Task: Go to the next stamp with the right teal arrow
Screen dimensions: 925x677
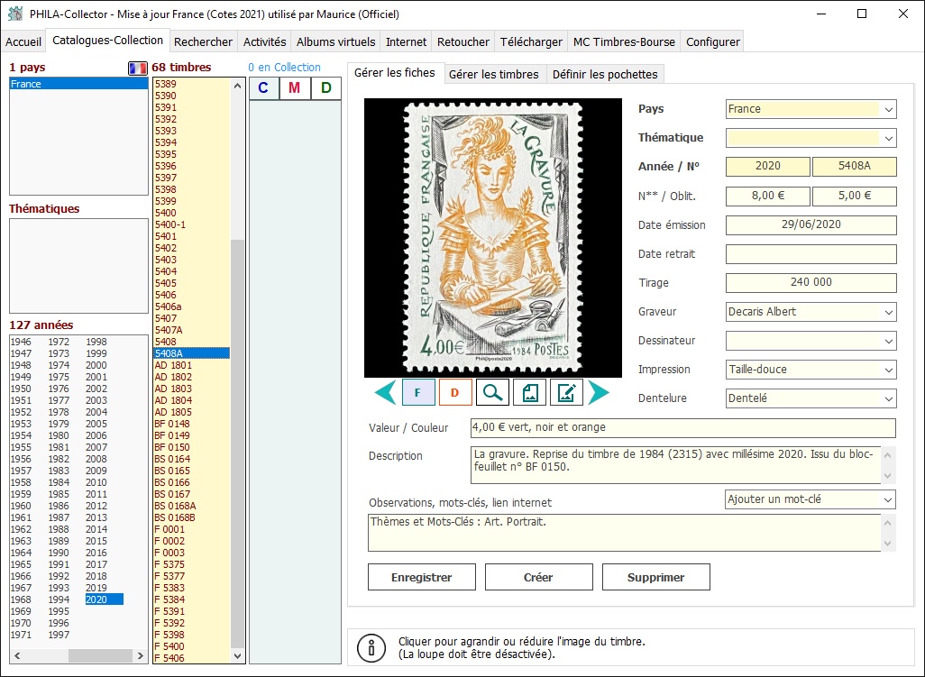Action: [598, 393]
